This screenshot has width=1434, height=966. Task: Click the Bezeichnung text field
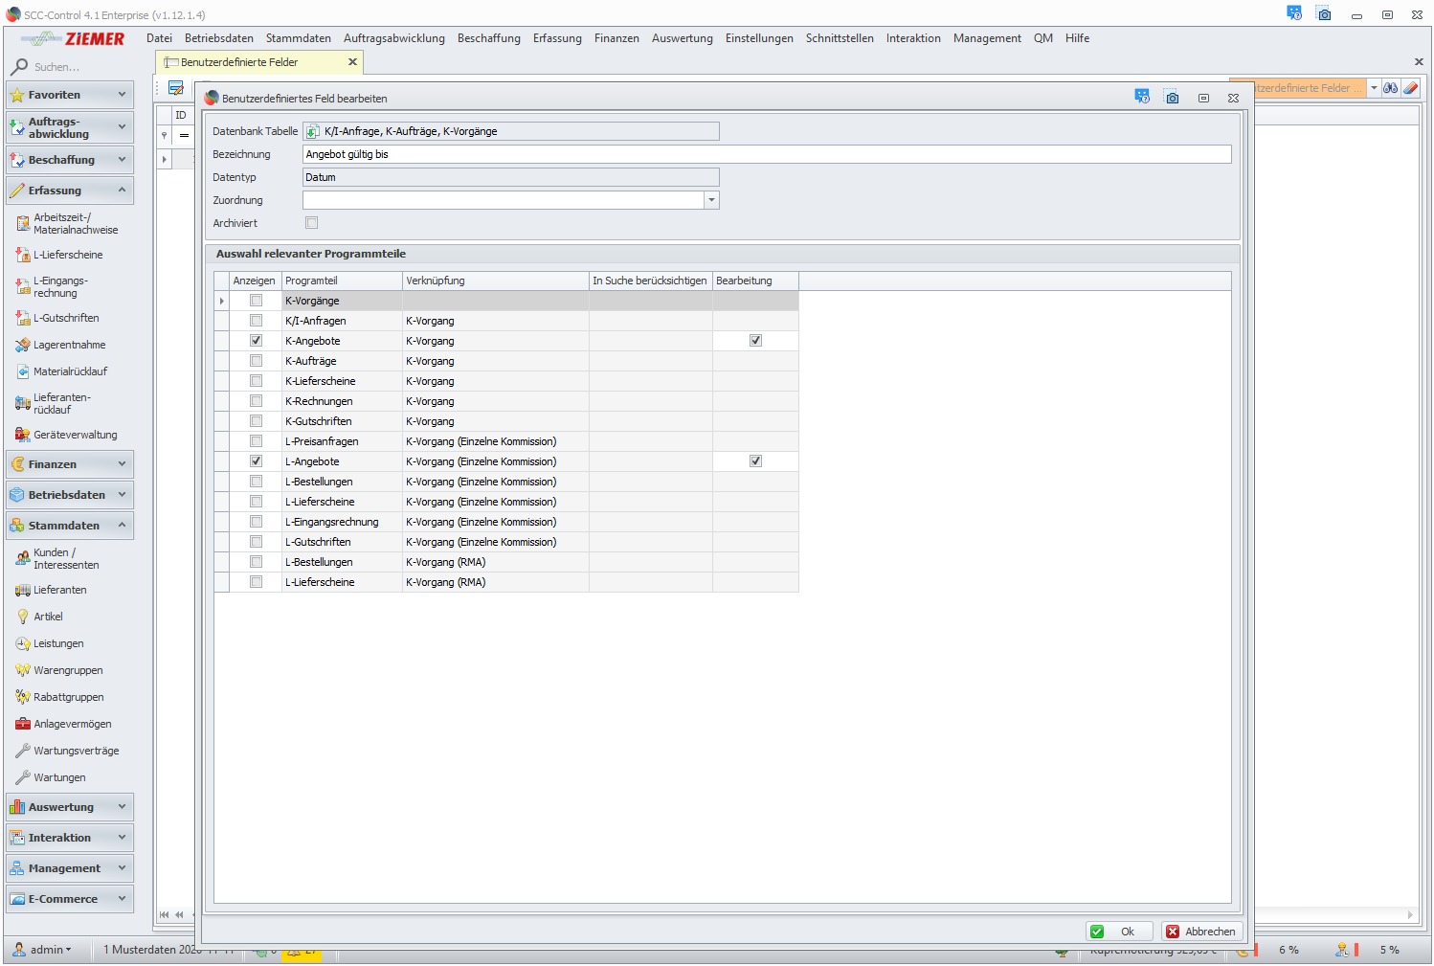pyautogui.click(x=766, y=154)
